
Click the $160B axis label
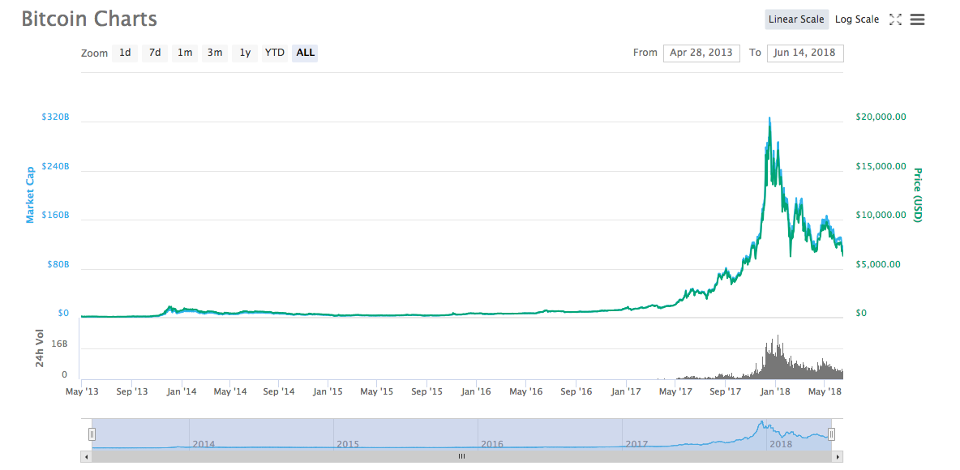(x=55, y=216)
